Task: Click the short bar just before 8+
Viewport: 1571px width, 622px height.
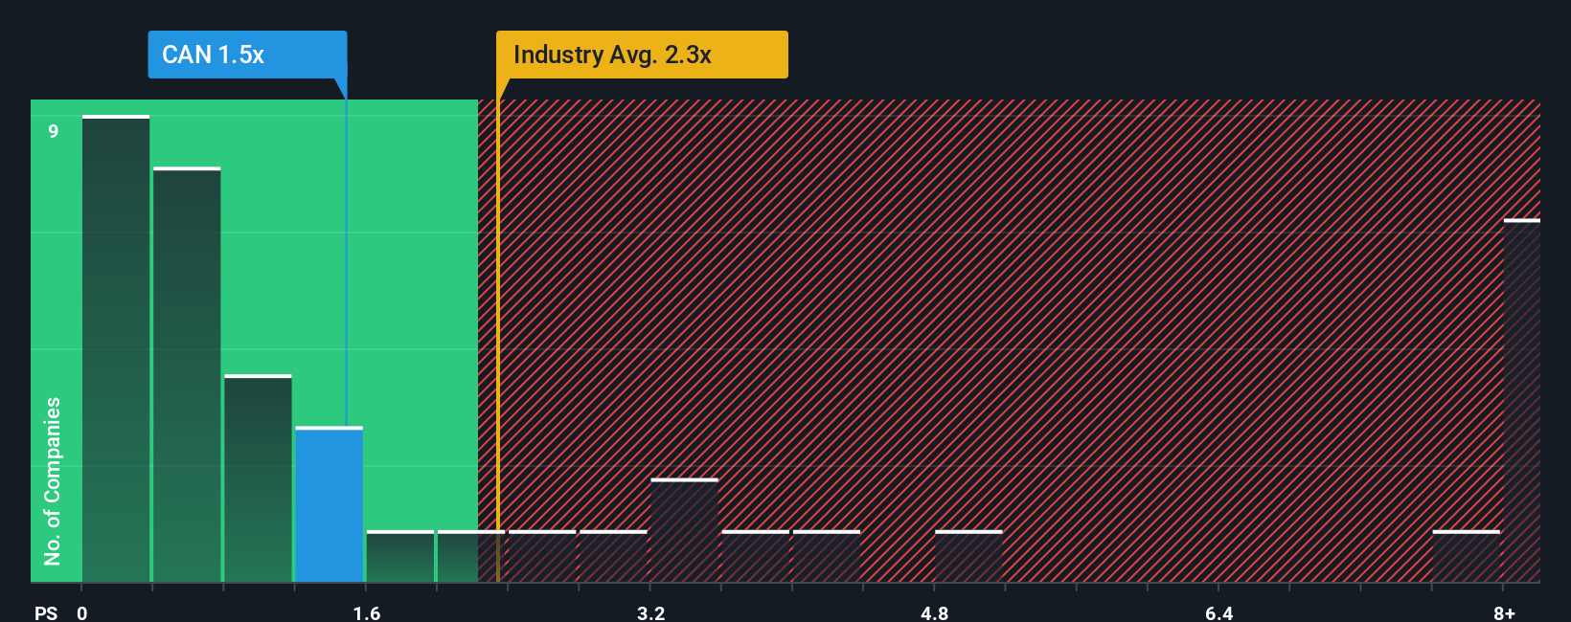Action: pos(1466,556)
